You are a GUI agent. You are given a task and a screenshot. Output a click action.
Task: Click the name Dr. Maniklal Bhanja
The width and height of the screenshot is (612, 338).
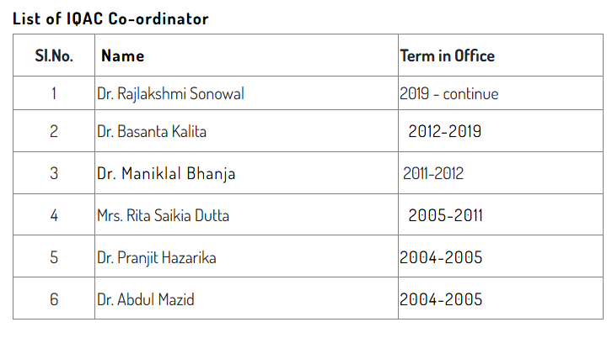point(166,174)
